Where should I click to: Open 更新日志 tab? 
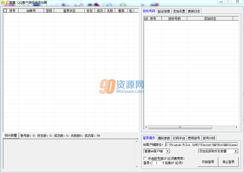[x=194, y=11]
